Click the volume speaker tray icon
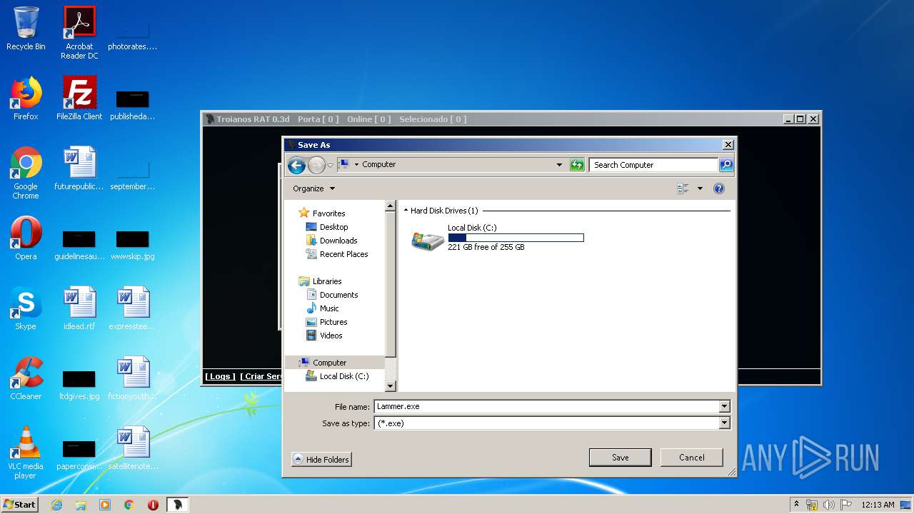The height and width of the screenshot is (514, 914). pyautogui.click(x=828, y=505)
